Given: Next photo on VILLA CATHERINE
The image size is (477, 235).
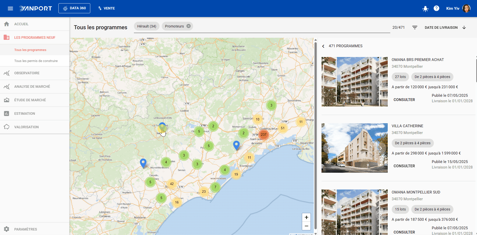Looking at the screenshot, I should click(381, 148).
